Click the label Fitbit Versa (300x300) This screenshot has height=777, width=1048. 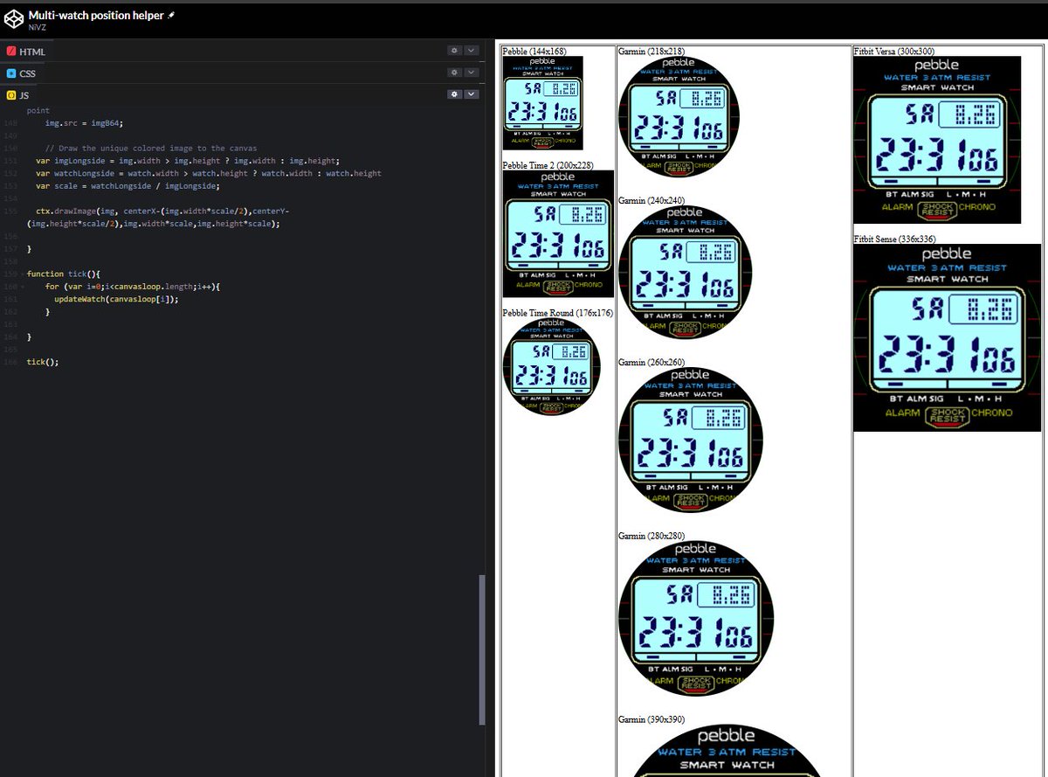point(893,51)
